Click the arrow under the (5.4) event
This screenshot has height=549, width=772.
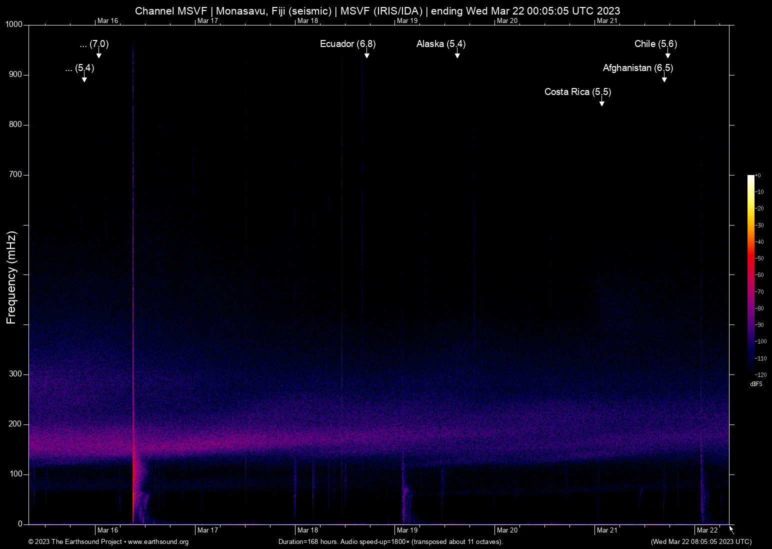pyautogui.click(x=84, y=78)
